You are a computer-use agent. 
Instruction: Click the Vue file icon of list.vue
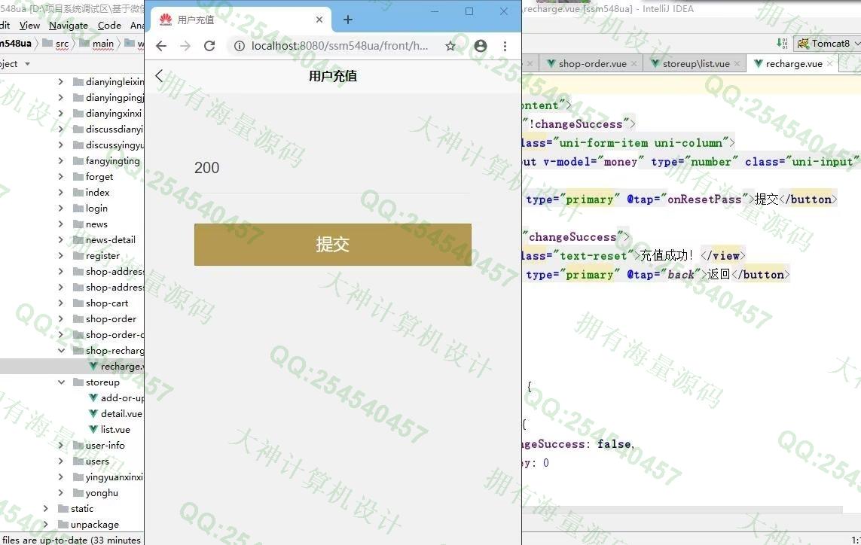(x=93, y=430)
